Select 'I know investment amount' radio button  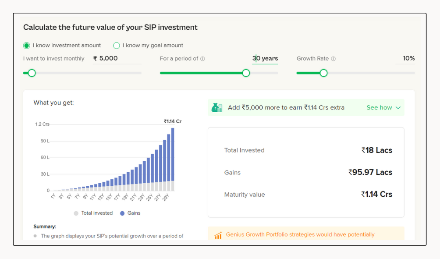pos(27,46)
